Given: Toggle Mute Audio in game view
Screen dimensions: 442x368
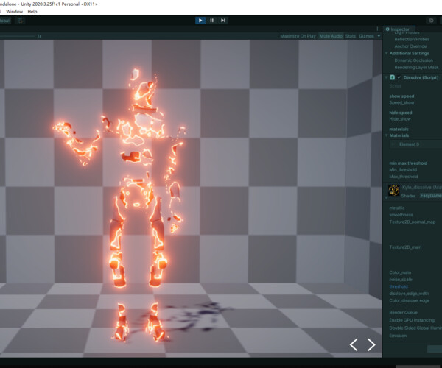Looking at the screenshot, I should pos(331,35).
